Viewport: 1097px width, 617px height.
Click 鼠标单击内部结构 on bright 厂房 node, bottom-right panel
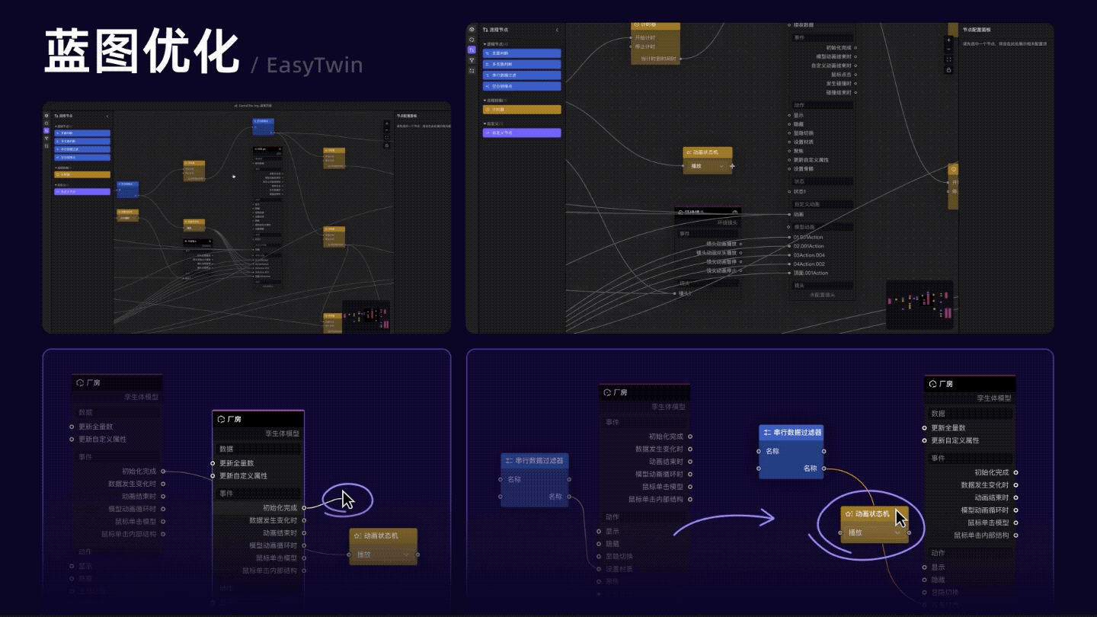coord(981,535)
